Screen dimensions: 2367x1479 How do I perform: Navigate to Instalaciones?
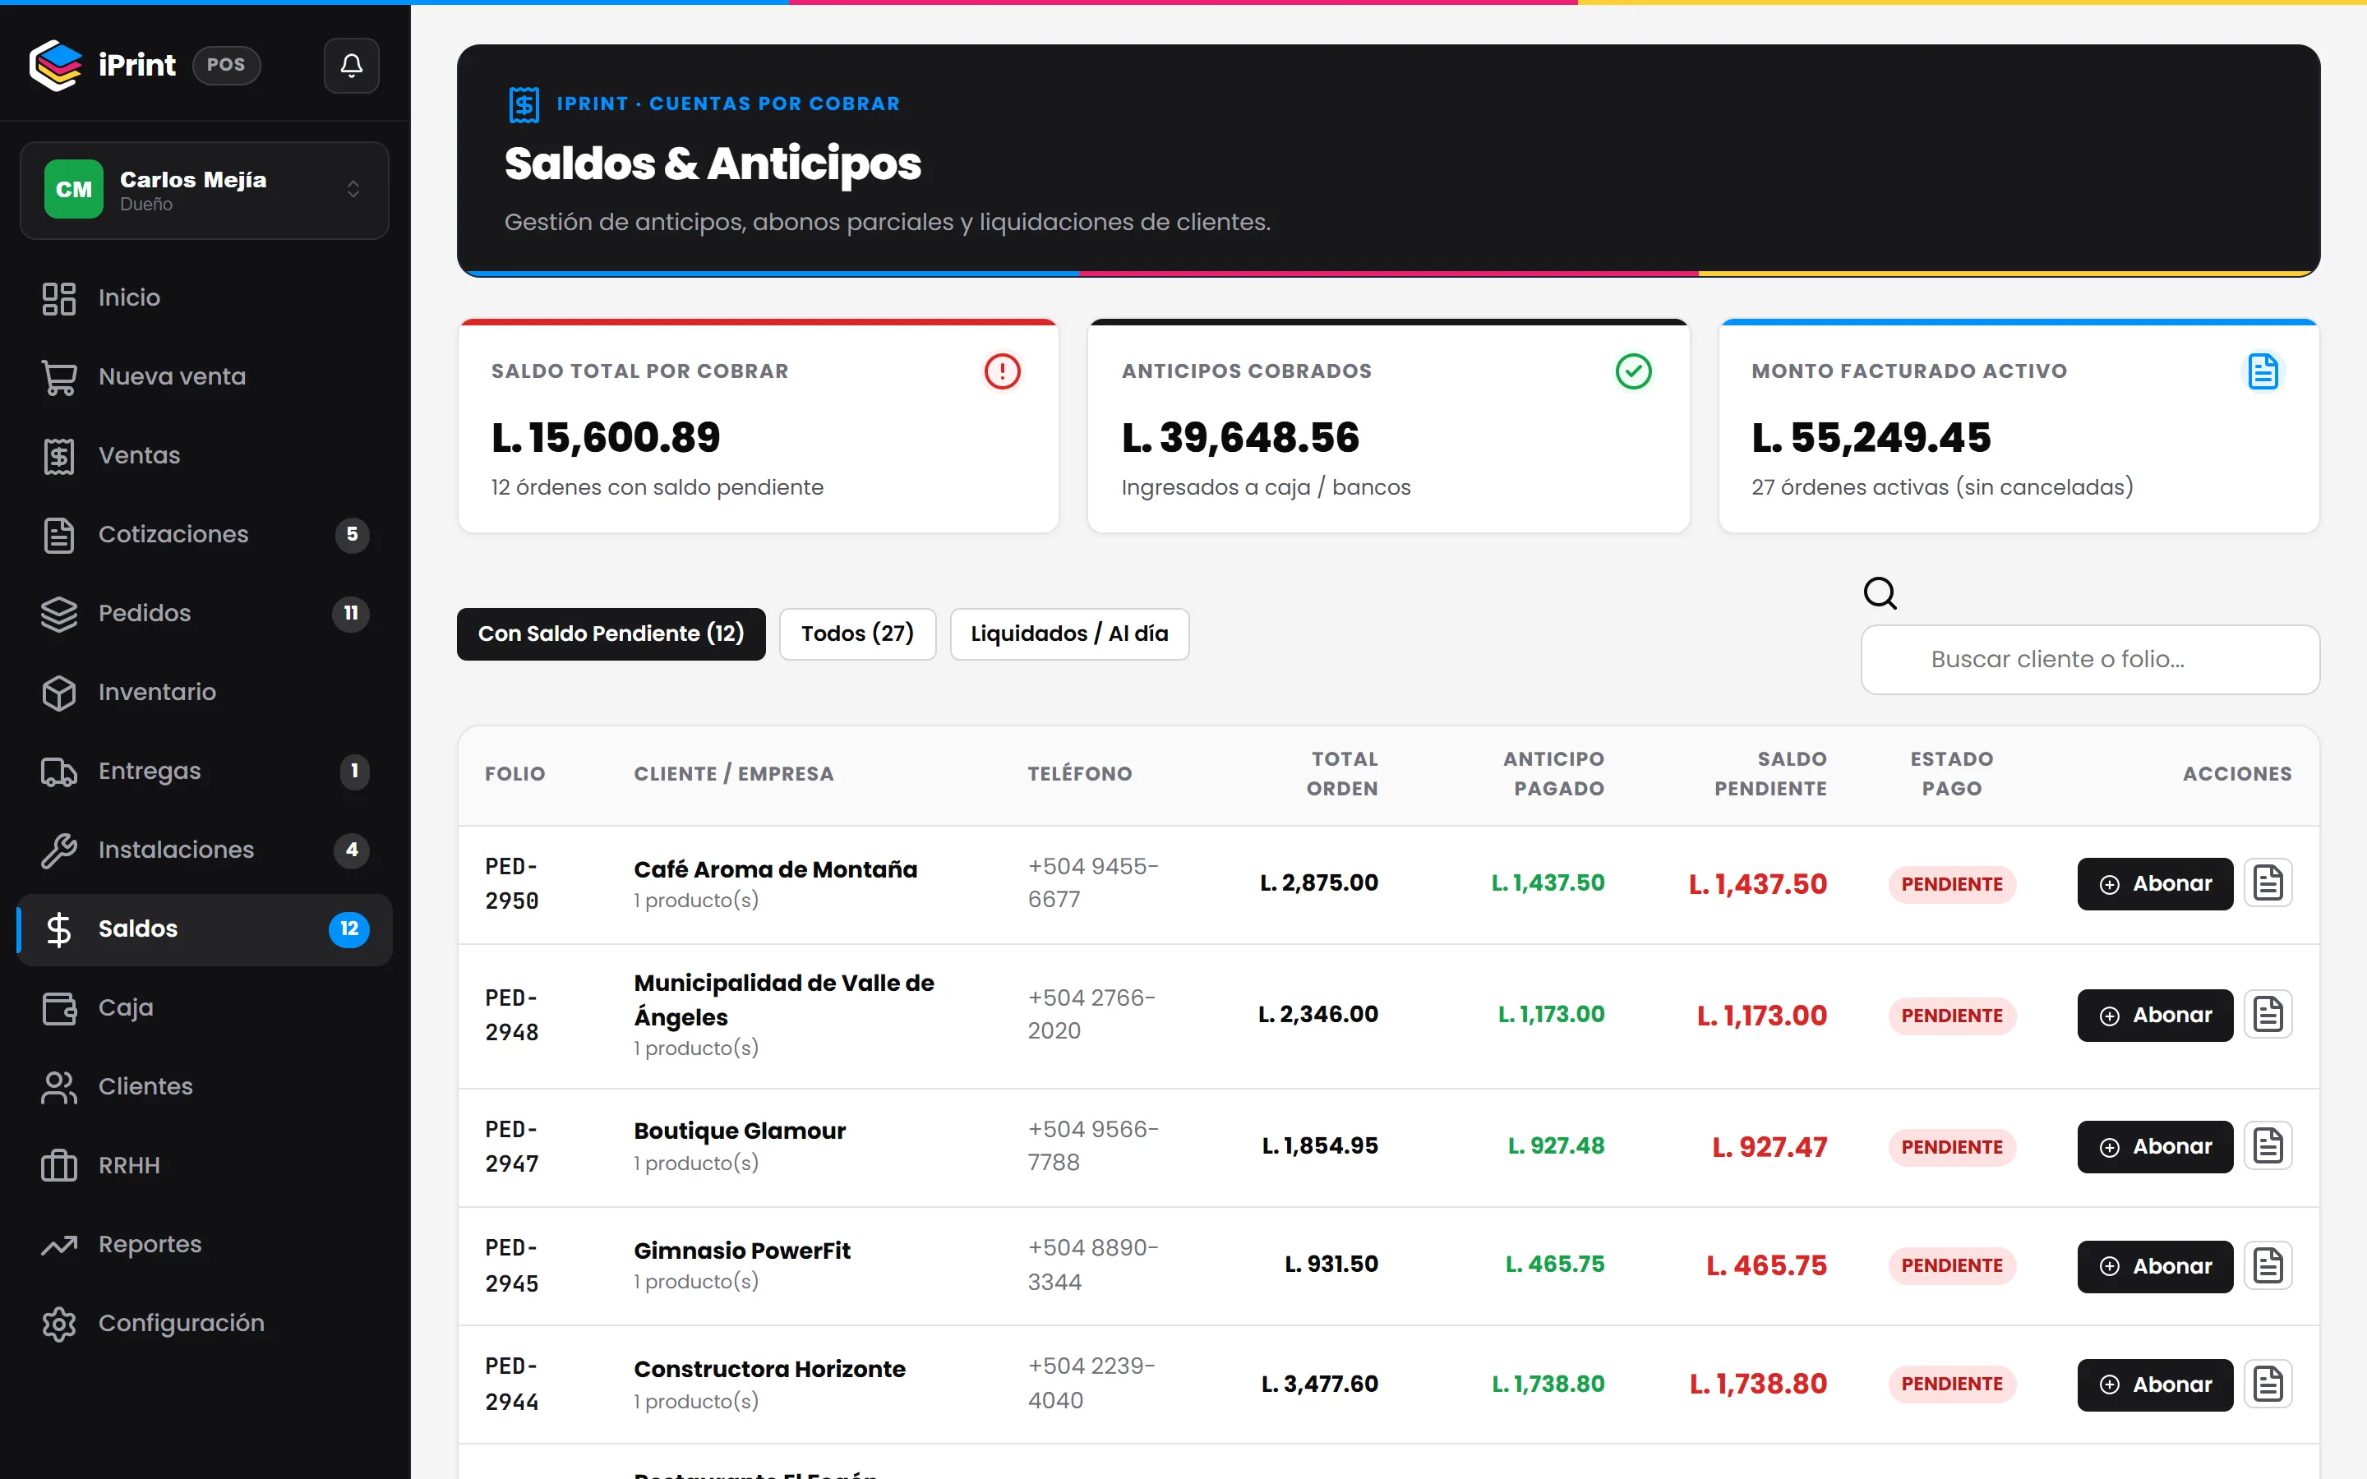point(205,851)
